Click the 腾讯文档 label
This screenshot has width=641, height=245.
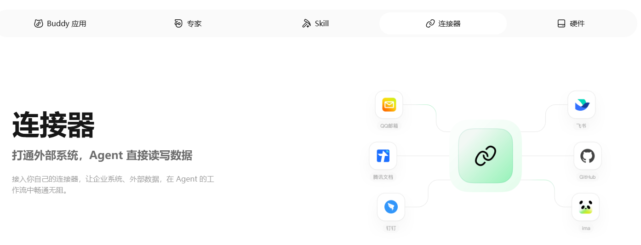click(383, 177)
